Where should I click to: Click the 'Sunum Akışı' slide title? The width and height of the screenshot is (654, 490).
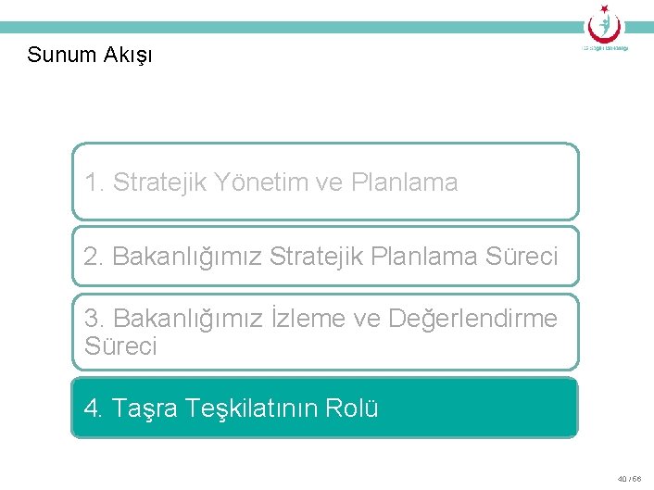(x=90, y=55)
